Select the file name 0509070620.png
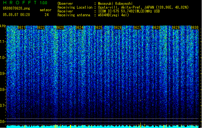The height and width of the screenshot is (128, 202). tap(16, 8)
